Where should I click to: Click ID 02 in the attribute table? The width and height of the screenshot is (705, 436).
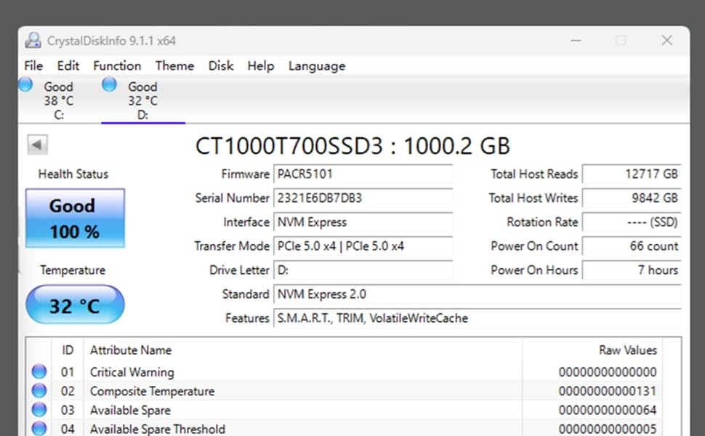click(68, 391)
